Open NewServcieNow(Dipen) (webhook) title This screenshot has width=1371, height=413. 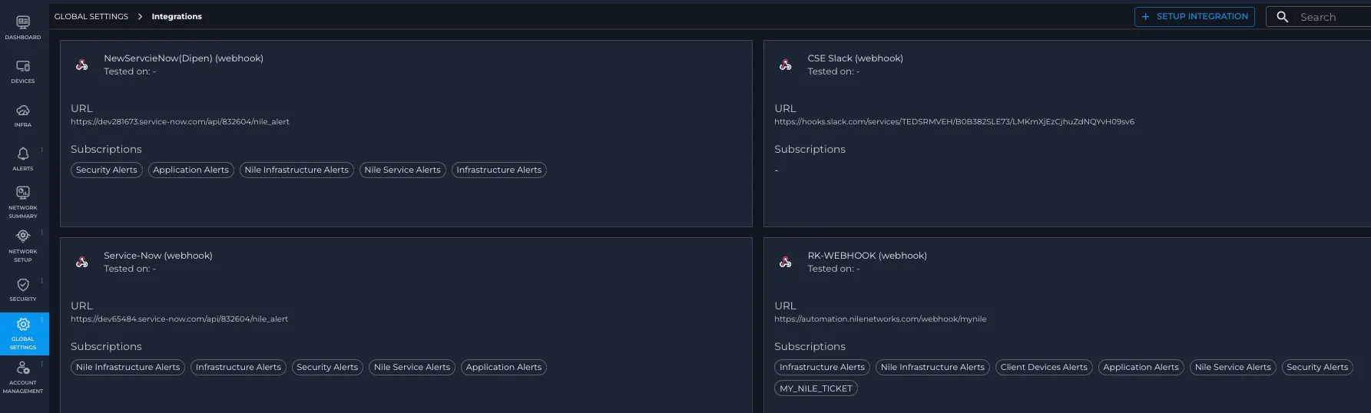[x=184, y=58]
